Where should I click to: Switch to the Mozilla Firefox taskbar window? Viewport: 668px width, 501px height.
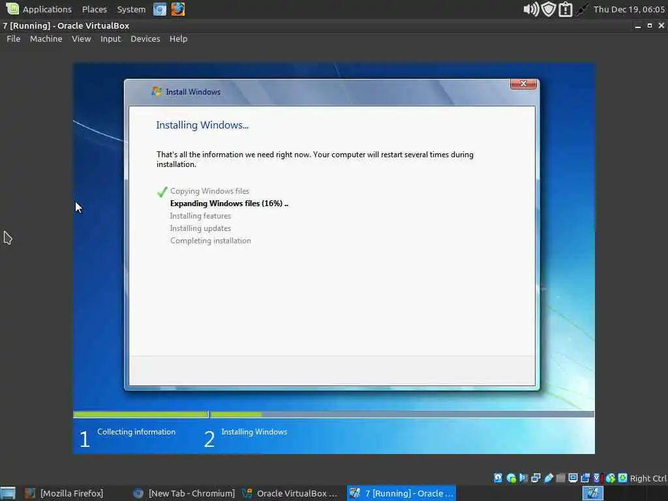[65, 493]
